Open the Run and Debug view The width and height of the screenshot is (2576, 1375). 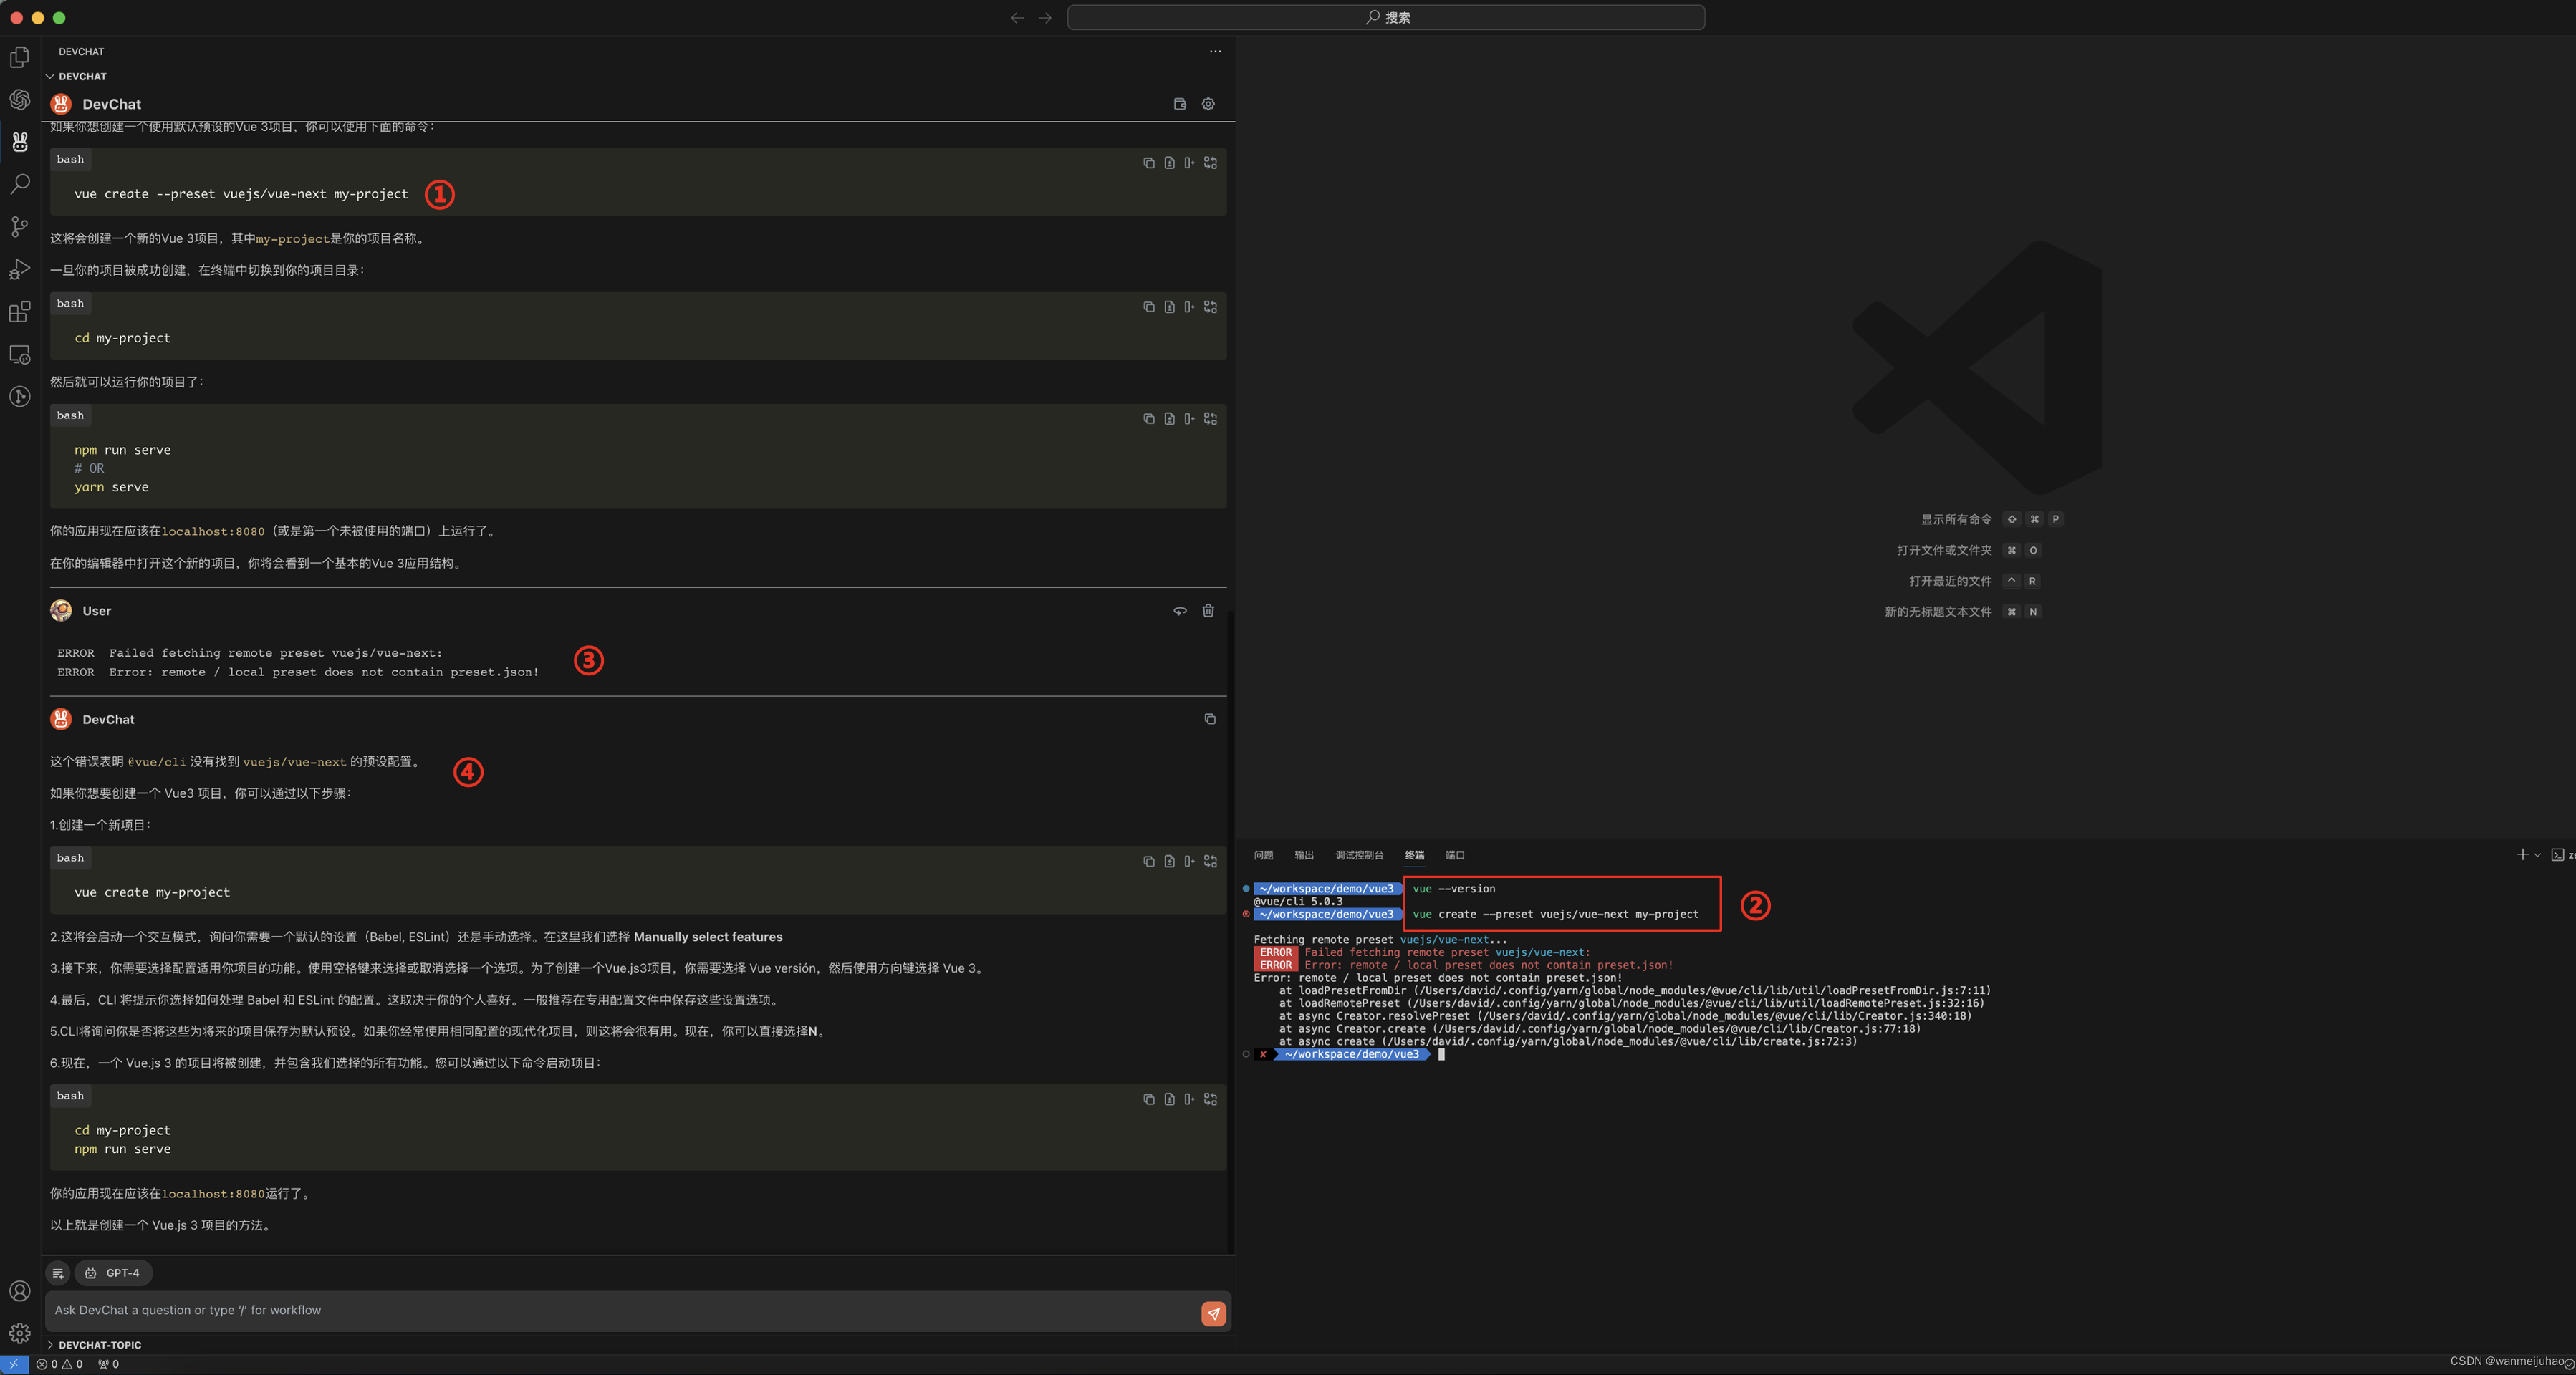click(20, 269)
